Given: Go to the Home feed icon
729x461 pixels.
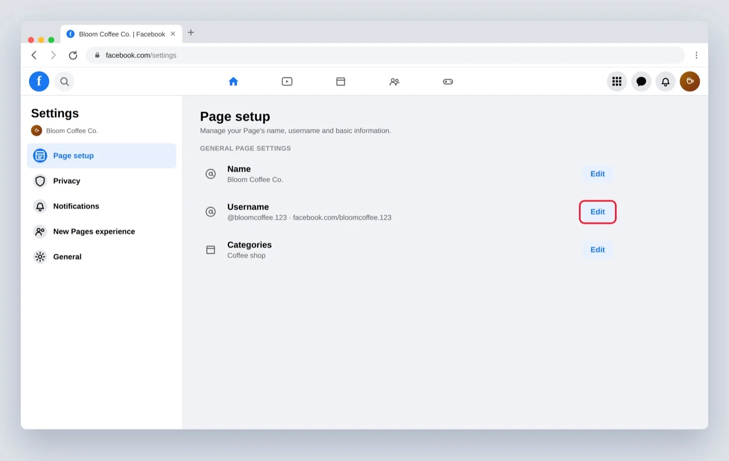Looking at the screenshot, I should click(233, 81).
